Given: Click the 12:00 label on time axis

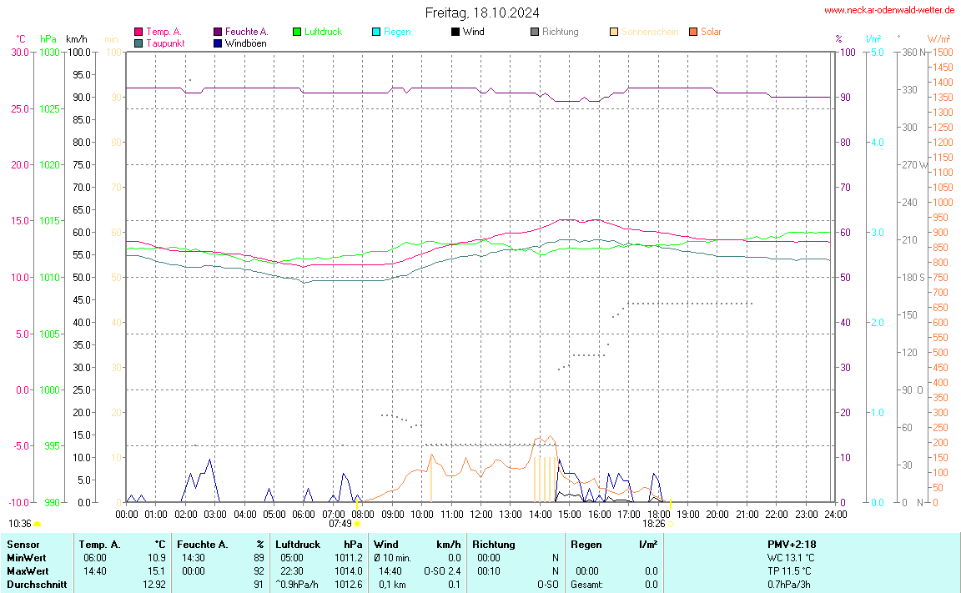Looking at the screenshot, I should [481, 514].
